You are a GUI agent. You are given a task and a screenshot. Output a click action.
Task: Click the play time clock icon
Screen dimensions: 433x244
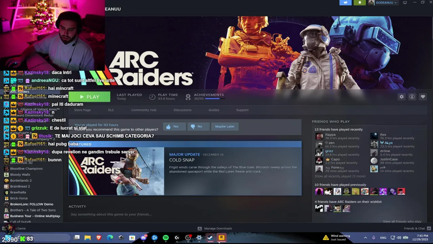(x=152, y=97)
